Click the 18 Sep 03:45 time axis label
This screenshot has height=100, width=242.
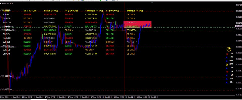(x=107, y=97)
